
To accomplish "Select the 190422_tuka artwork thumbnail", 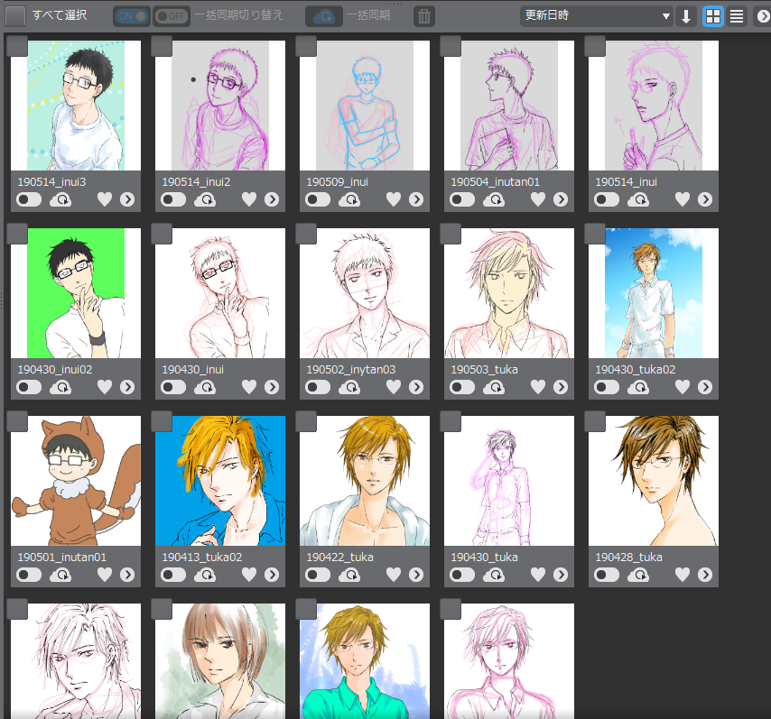I will [x=364, y=481].
